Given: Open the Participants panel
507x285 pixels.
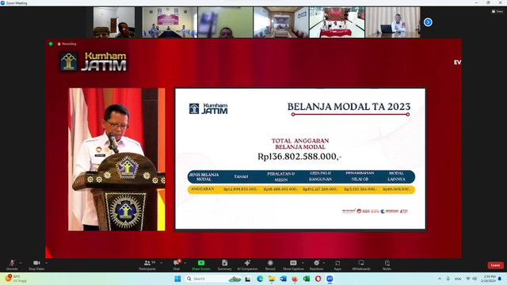Looking at the screenshot, I should 147,265.
